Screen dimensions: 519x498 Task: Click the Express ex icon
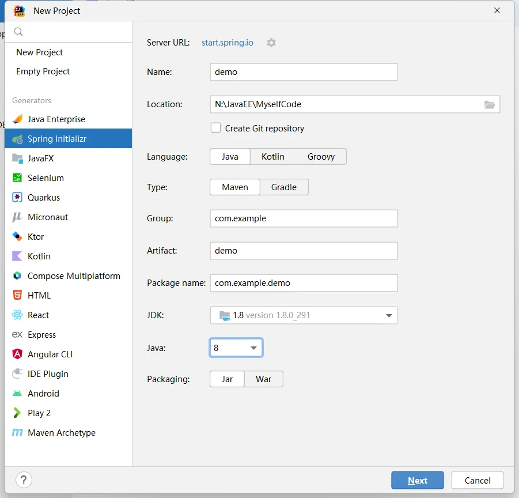pyautogui.click(x=17, y=335)
